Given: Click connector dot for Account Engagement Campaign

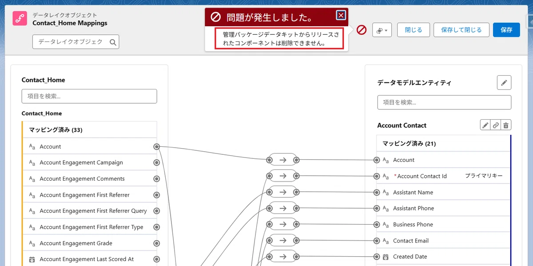Looking at the screenshot, I should point(156,162).
